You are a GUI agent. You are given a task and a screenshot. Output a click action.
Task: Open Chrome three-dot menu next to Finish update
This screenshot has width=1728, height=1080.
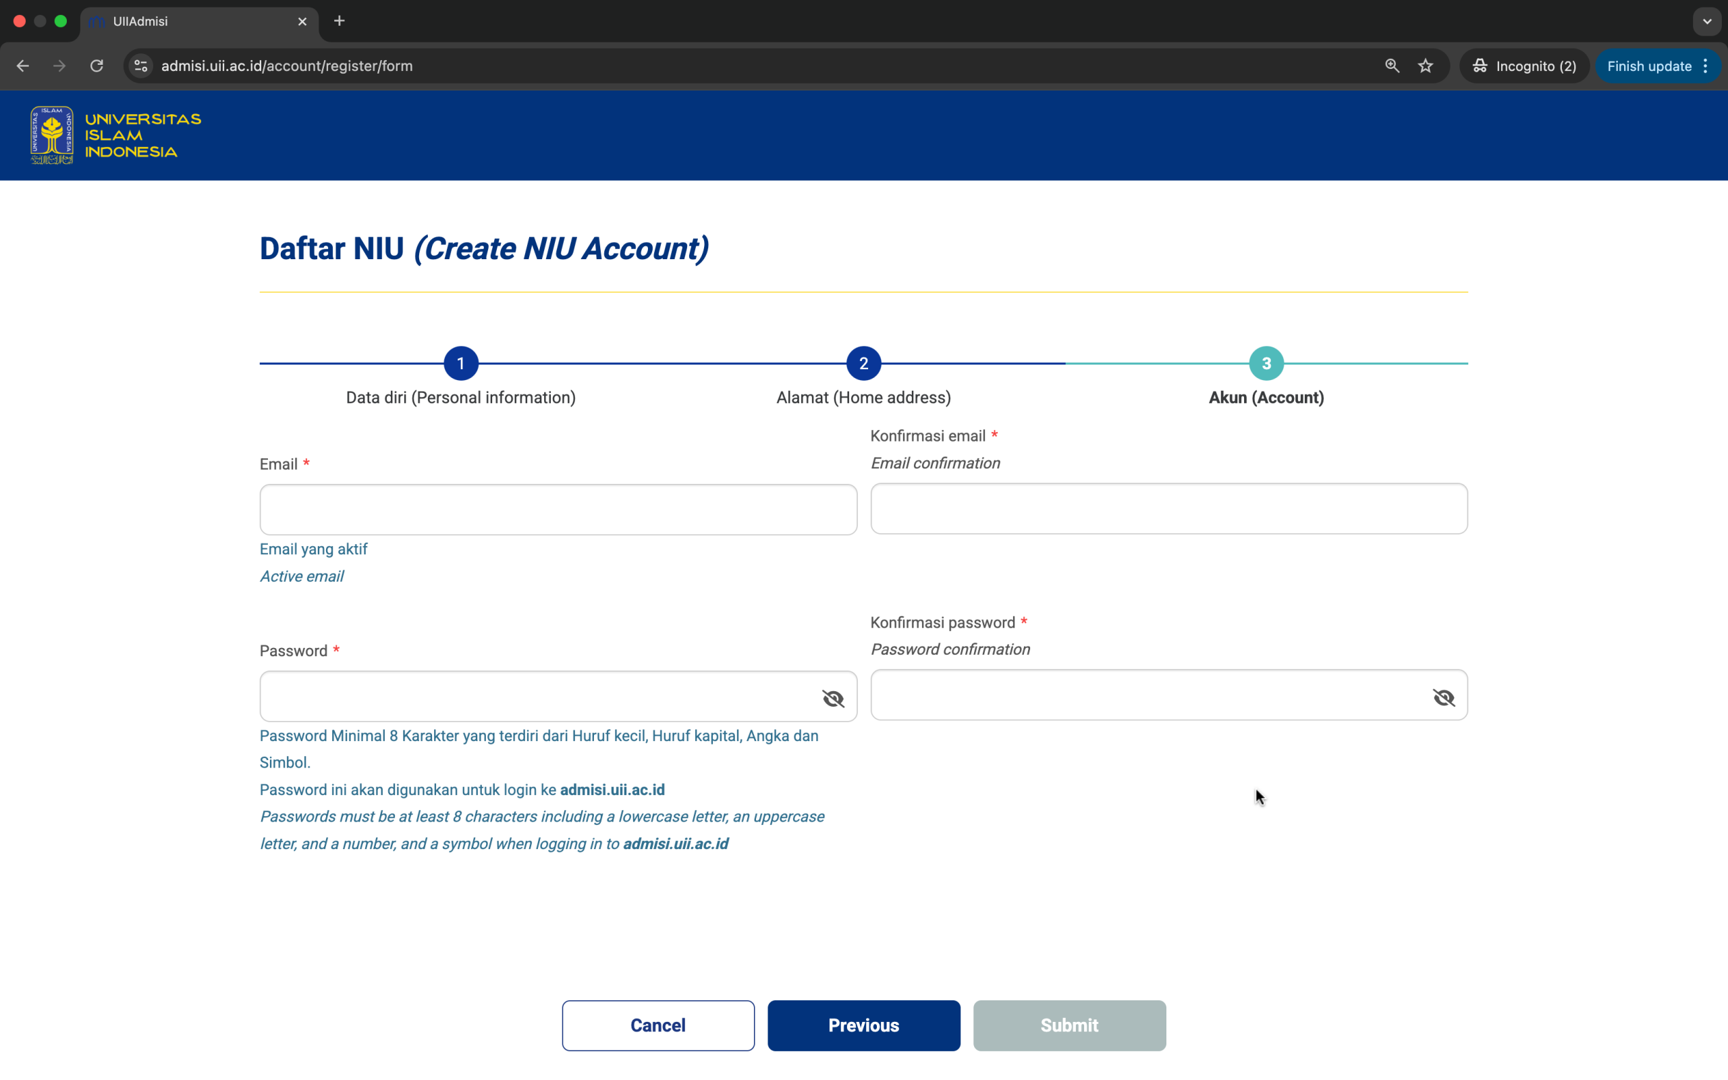tap(1706, 65)
